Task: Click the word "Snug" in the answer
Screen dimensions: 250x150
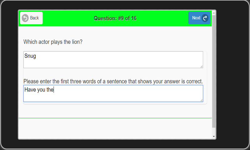Action: tap(30, 56)
